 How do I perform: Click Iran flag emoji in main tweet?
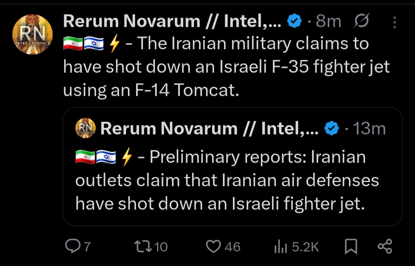click(x=73, y=43)
